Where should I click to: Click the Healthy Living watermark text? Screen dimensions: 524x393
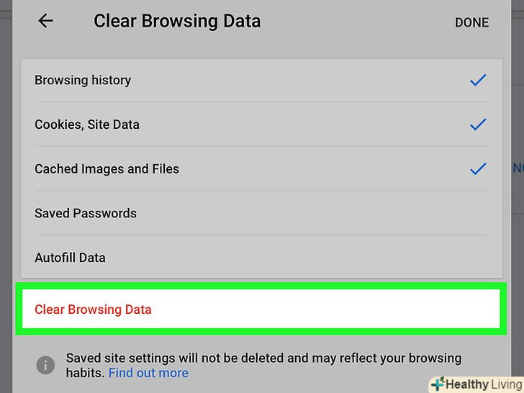click(x=484, y=384)
